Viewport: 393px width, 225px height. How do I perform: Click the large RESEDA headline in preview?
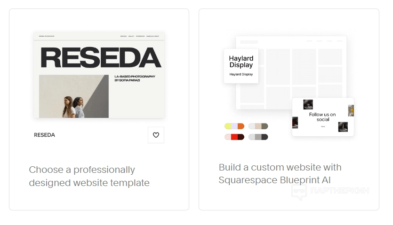[101, 58]
